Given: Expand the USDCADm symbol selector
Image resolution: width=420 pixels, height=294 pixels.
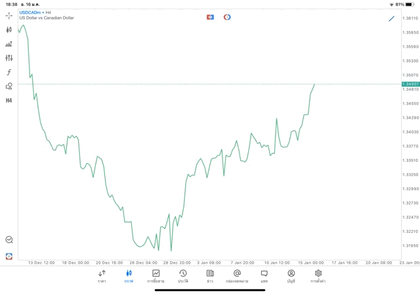Looking at the screenshot, I should click(33, 12).
